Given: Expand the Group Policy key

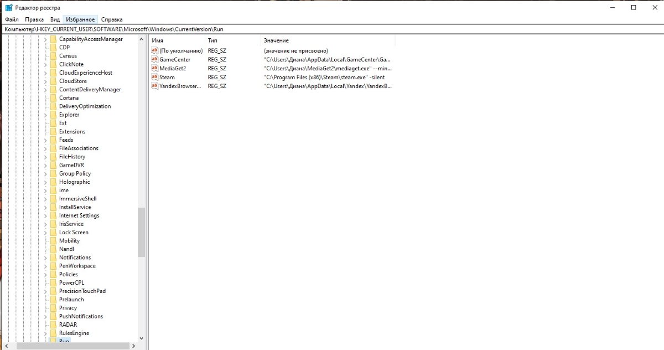Looking at the screenshot, I should pyautogui.click(x=45, y=173).
